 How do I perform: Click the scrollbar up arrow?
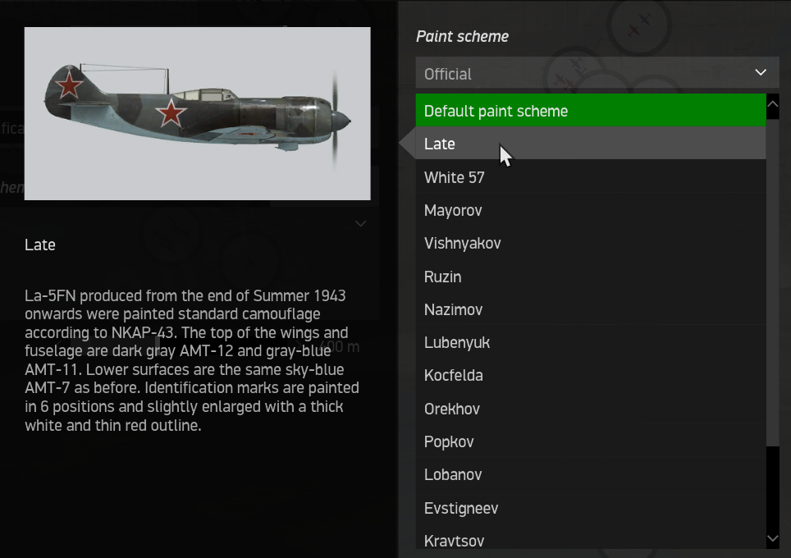click(772, 103)
